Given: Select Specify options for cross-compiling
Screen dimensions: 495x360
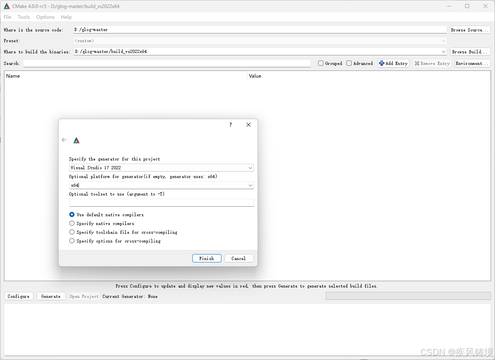Looking at the screenshot, I should 72,241.
